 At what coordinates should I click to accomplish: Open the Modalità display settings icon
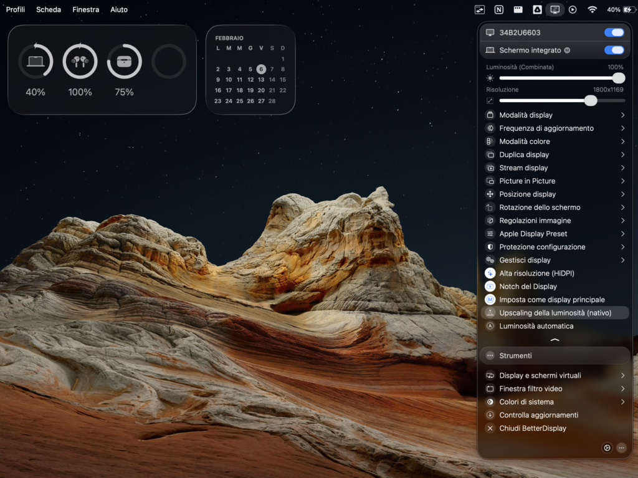(x=490, y=115)
